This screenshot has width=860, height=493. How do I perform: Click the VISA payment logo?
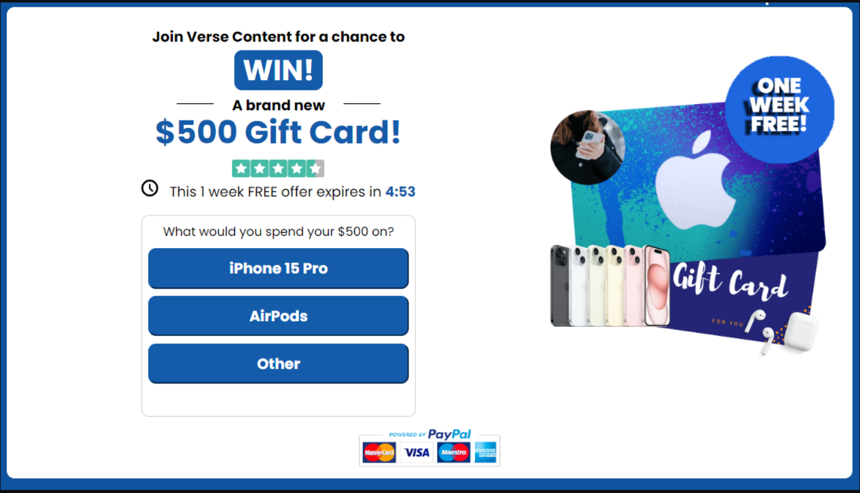coord(416,453)
